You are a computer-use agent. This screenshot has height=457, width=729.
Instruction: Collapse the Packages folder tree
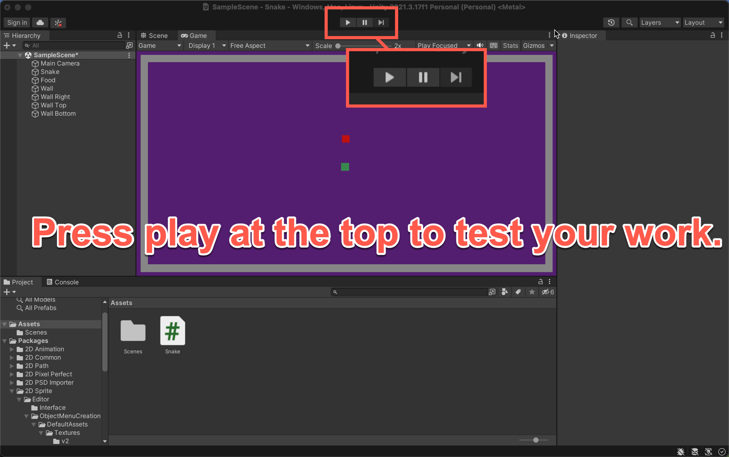5,341
